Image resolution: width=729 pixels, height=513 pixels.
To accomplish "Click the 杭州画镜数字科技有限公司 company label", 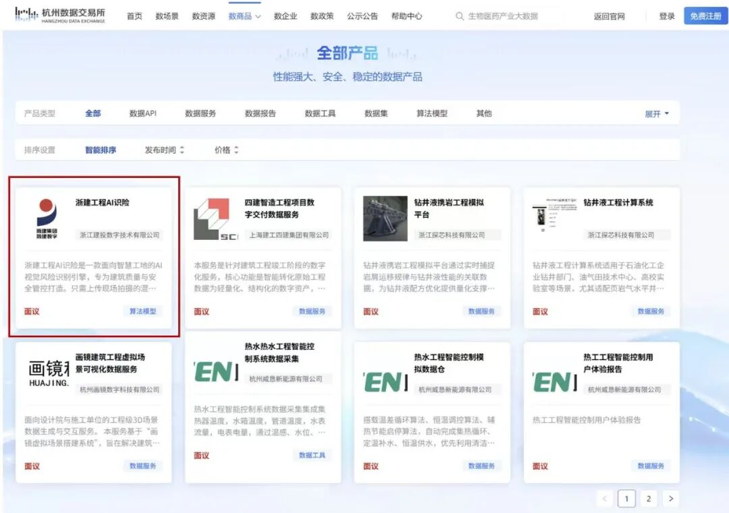I will (119, 390).
